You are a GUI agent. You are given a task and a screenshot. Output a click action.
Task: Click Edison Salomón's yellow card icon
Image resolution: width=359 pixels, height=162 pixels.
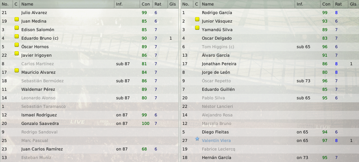(x=17, y=28)
